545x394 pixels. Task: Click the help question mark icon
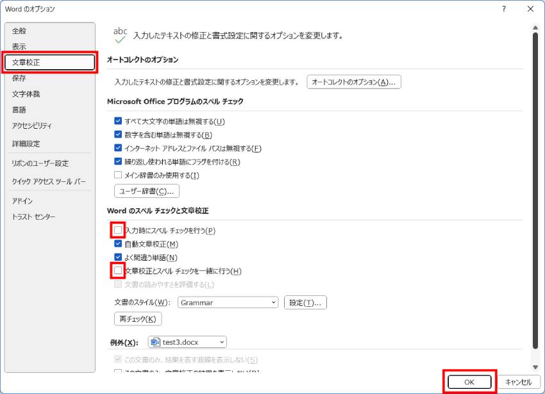pos(504,9)
